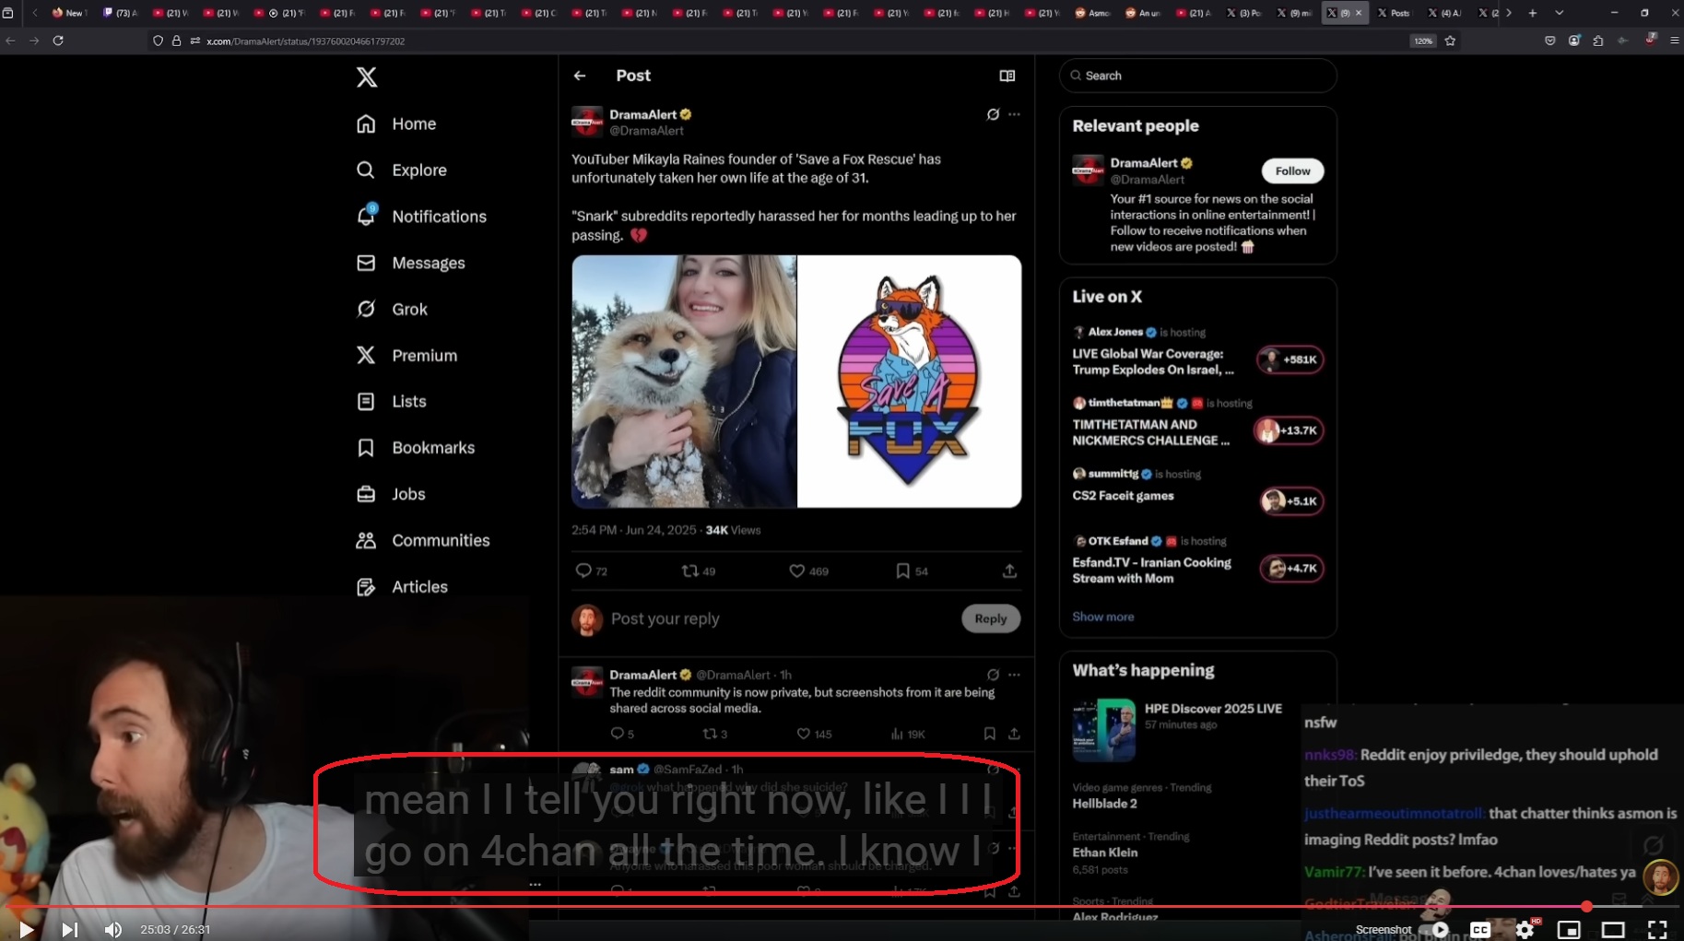
Task: Click the X logo in the sidebar
Action: [367, 76]
